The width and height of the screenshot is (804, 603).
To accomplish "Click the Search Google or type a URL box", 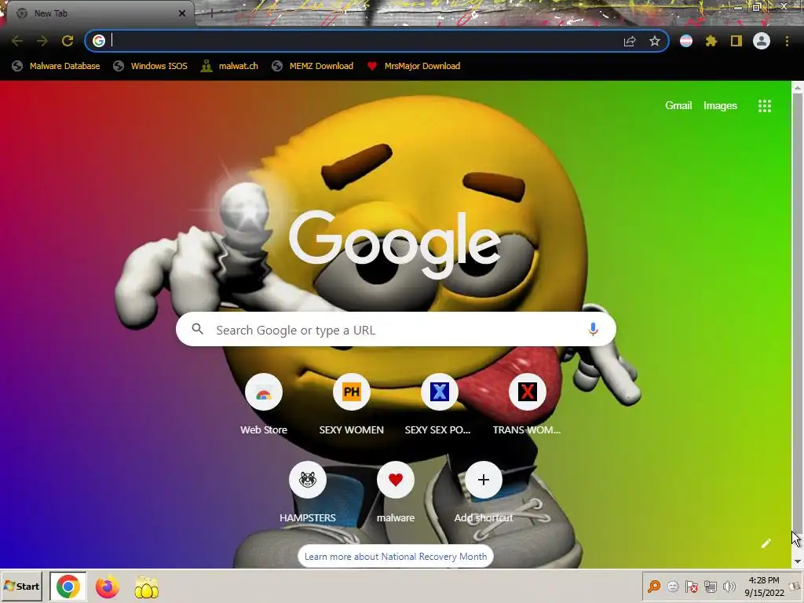I will click(396, 329).
